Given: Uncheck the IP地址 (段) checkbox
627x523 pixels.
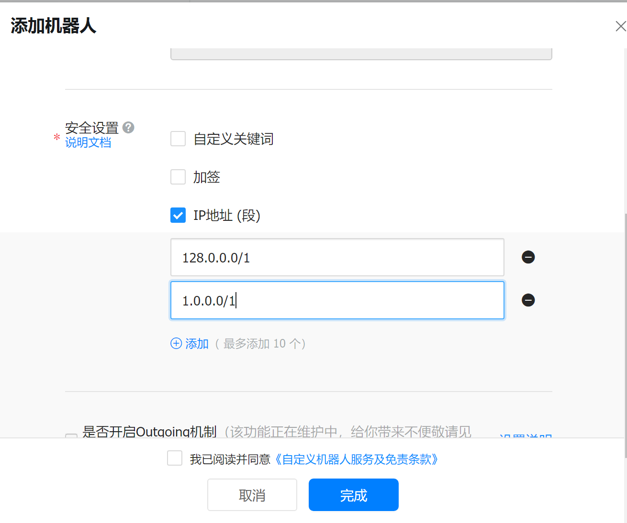Looking at the screenshot, I should 178,215.
